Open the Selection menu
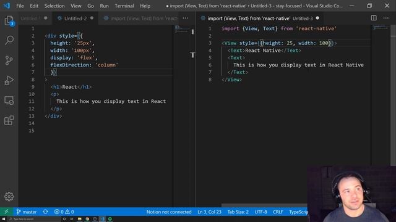This screenshot has width=396, height=222. (54, 6)
